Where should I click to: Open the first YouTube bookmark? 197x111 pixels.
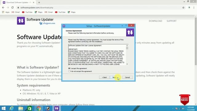click(27, 12)
